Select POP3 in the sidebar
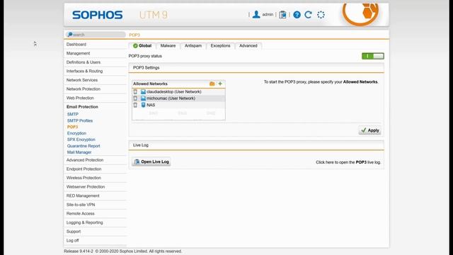Image resolution: width=453 pixels, height=255 pixels. click(x=72, y=127)
